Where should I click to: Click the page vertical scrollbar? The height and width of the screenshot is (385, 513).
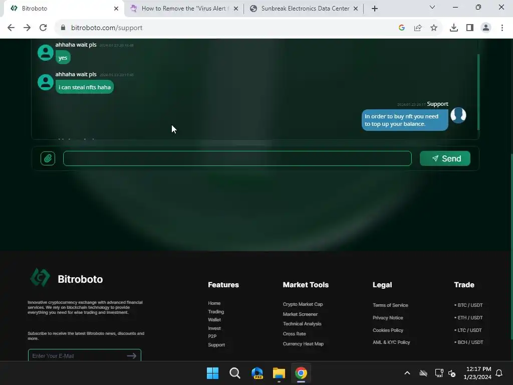pos(511,247)
